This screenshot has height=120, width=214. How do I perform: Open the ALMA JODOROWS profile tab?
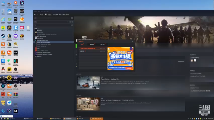[x=61, y=15]
